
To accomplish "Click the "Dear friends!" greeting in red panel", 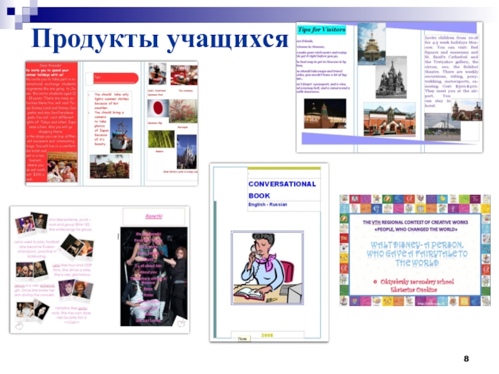I will point(51,65).
